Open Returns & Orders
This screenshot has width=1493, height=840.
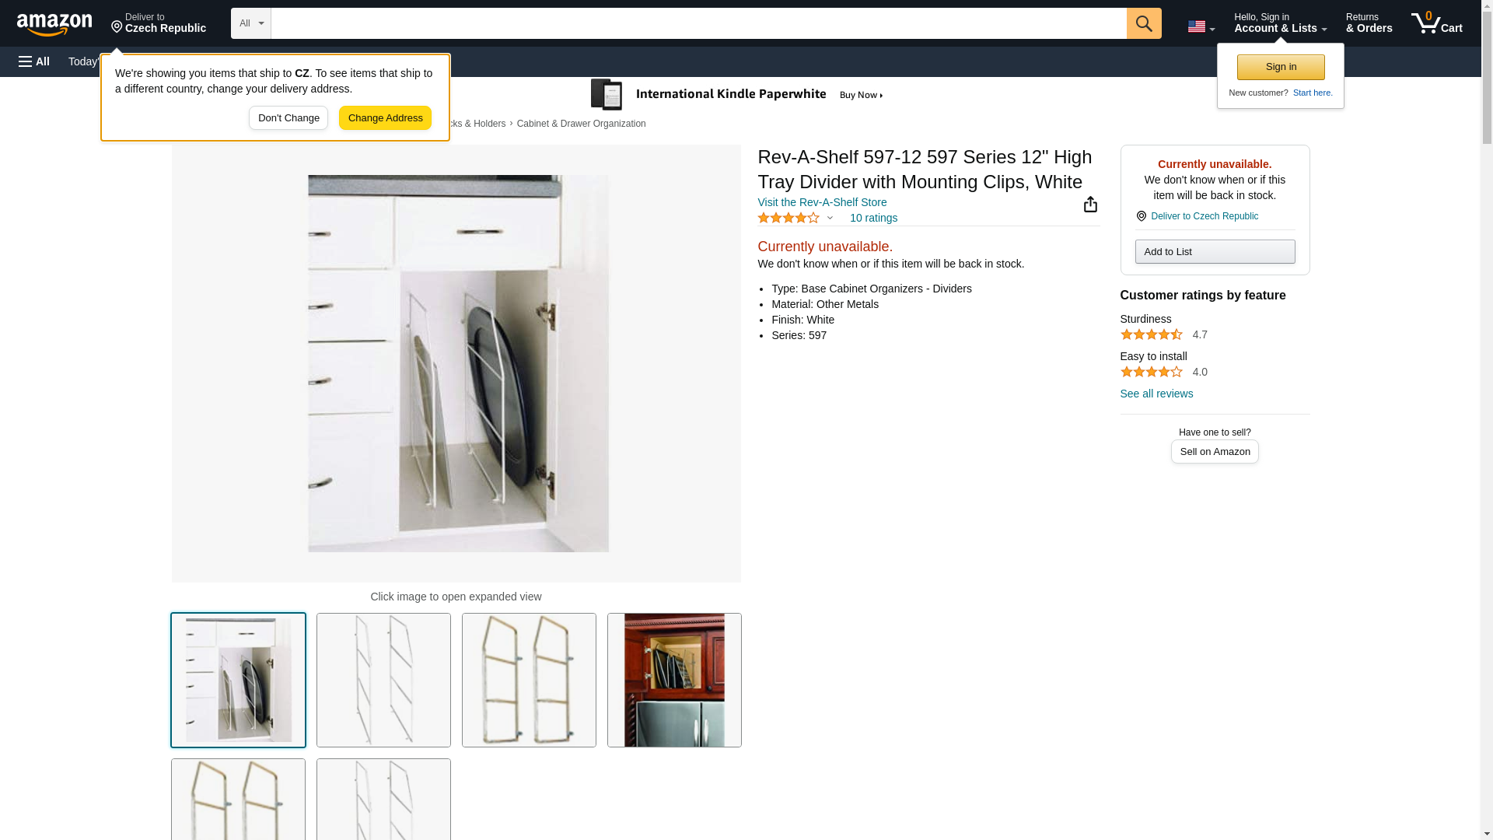(x=1369, y=23)
